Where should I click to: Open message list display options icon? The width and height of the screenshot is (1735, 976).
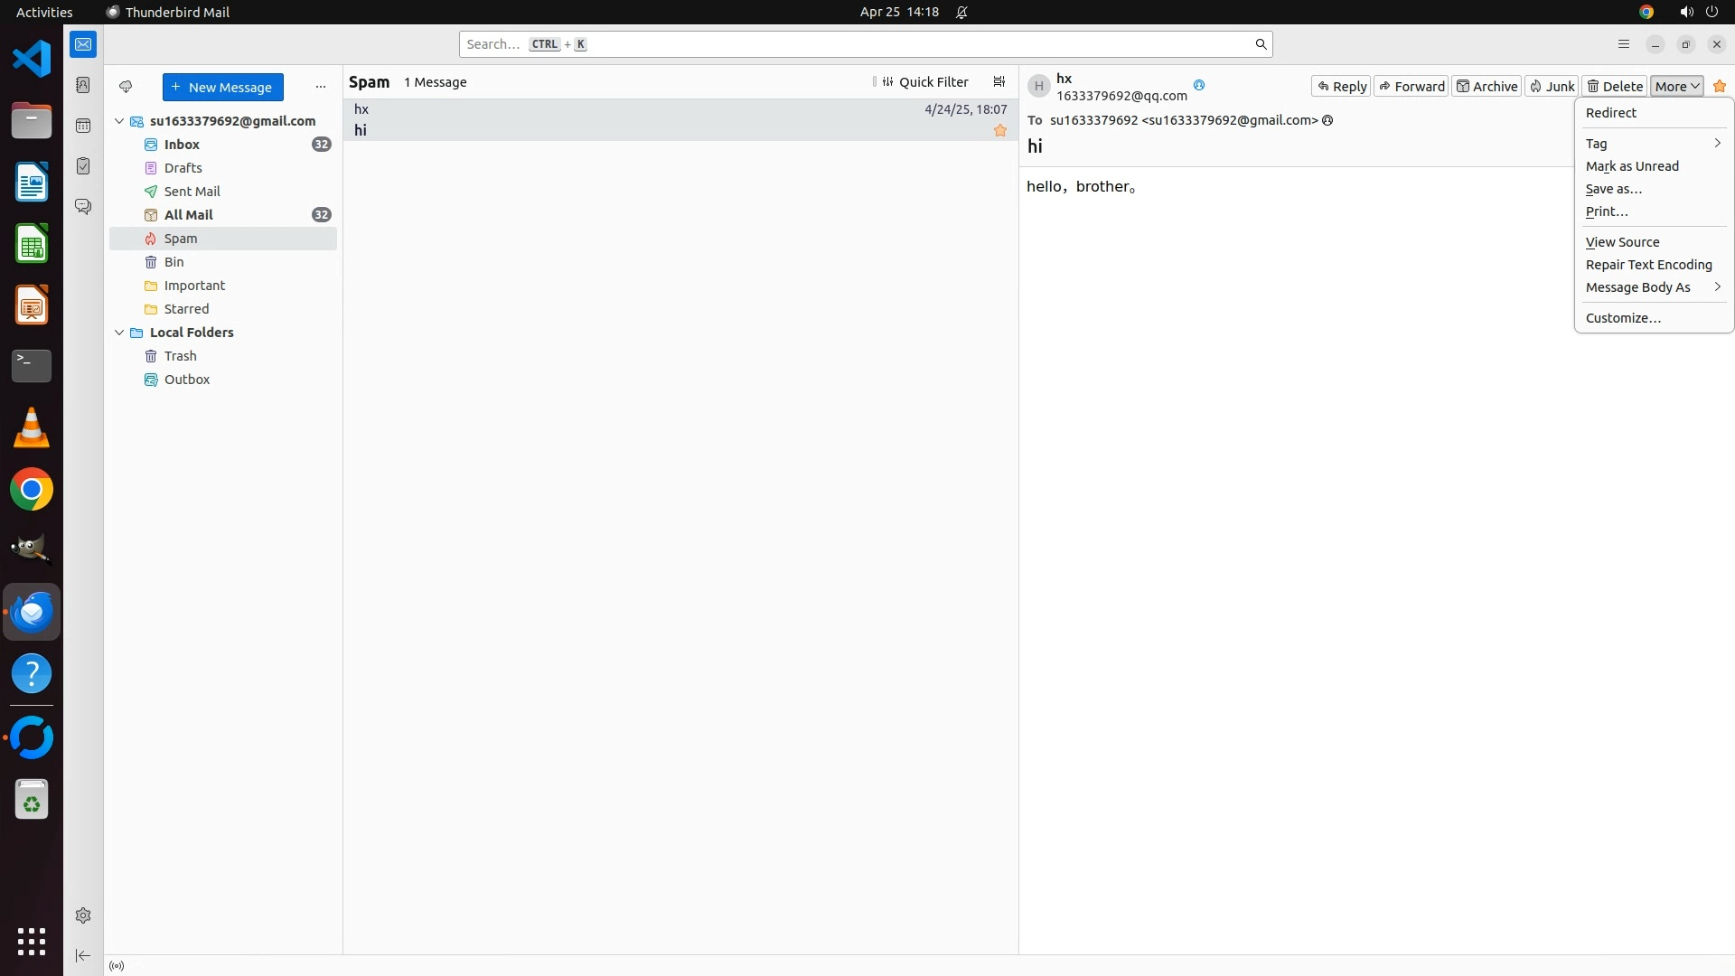point(999,82)
